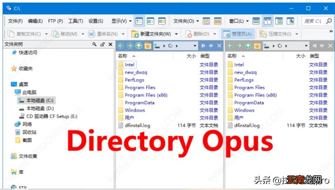Click the back arrow in the right file pane
The height and width of the screenshot is (190, 335).
tap(230, 46)
